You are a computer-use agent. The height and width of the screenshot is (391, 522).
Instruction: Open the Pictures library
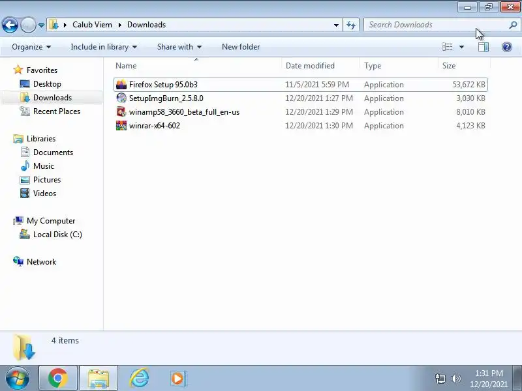47,180
